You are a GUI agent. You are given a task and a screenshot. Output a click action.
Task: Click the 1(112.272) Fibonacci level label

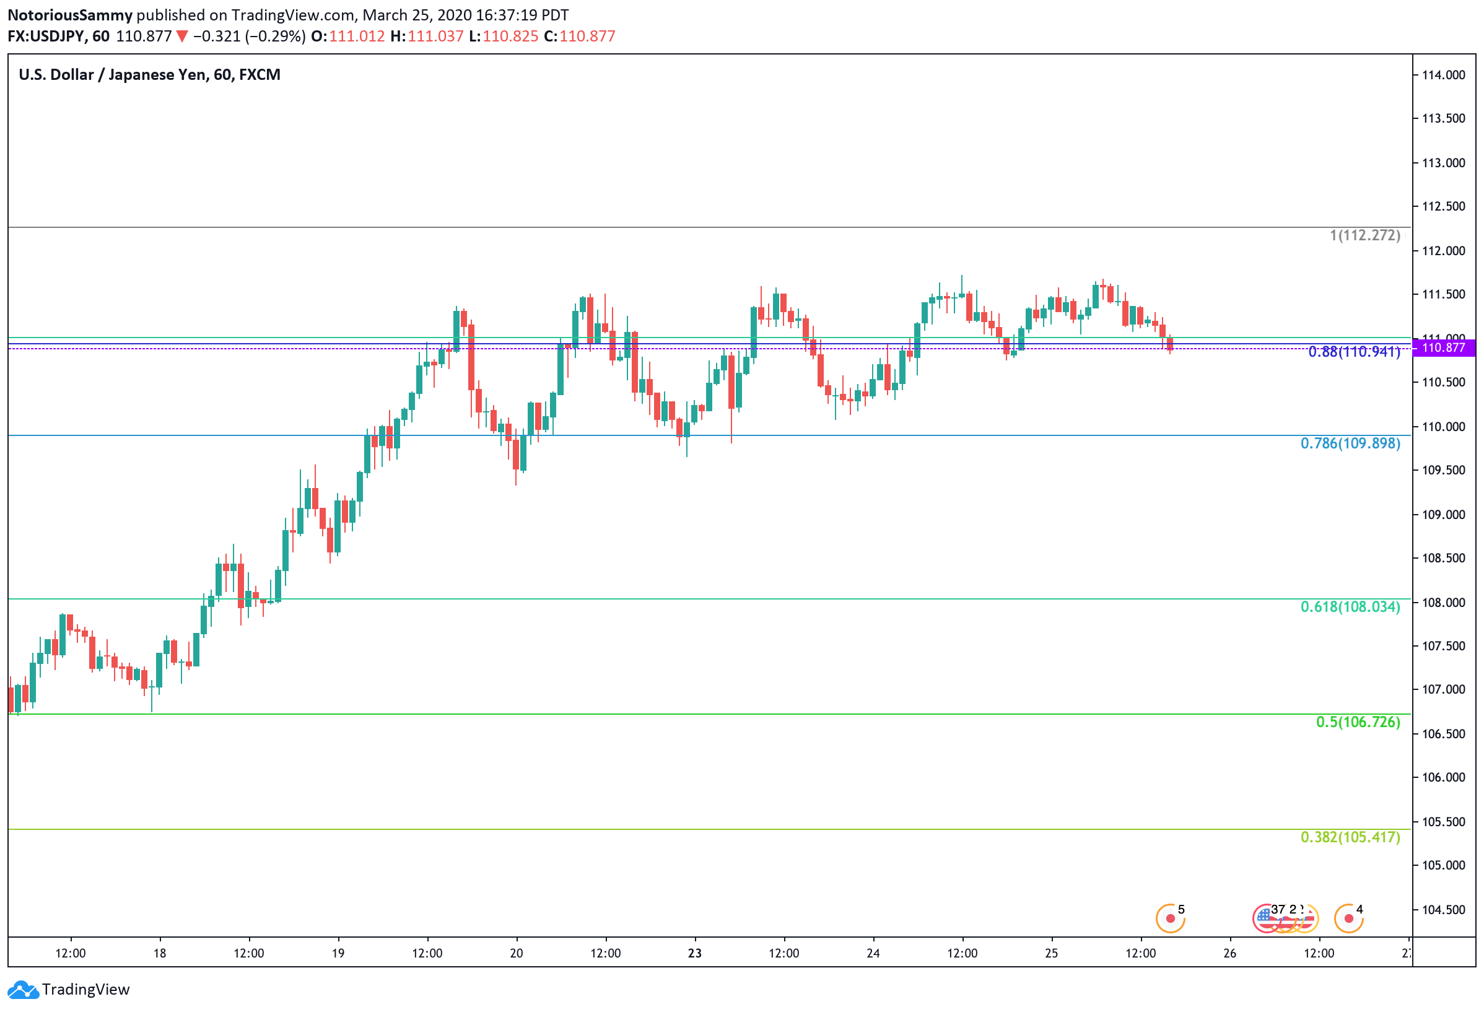click(1364, 235)
